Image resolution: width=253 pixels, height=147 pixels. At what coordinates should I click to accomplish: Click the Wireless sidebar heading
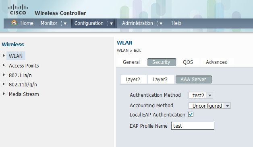click(13, 44)
